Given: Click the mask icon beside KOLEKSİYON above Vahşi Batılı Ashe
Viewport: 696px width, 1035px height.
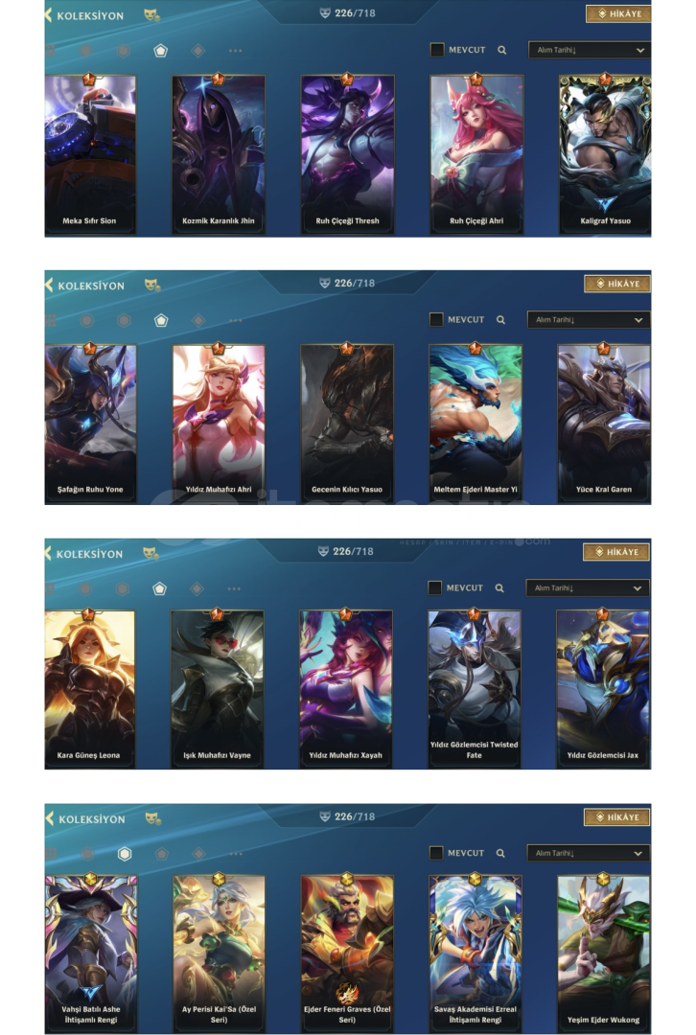Looking at the screenshot, I should tap(152, 818).
